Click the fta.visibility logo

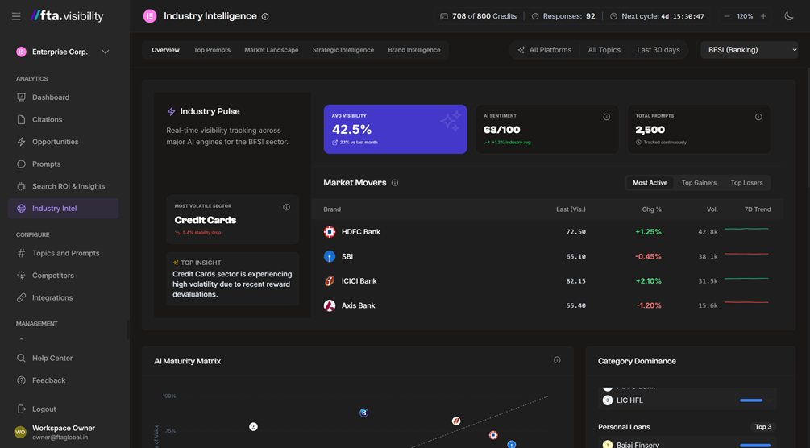point(67,16)
